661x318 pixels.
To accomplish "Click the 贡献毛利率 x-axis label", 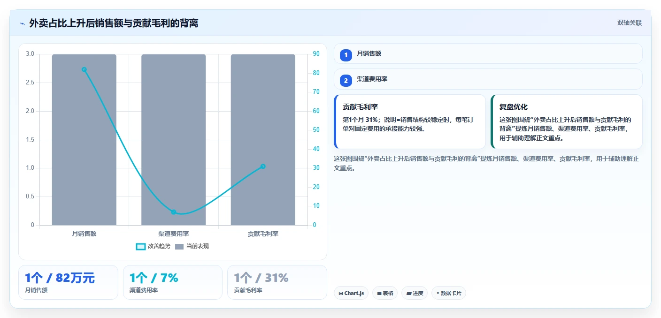I will (263, 233).
